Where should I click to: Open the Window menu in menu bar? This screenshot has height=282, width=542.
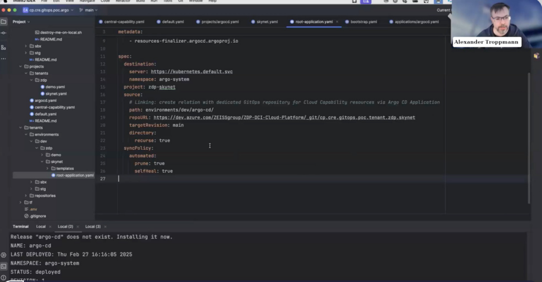(196, 1)
